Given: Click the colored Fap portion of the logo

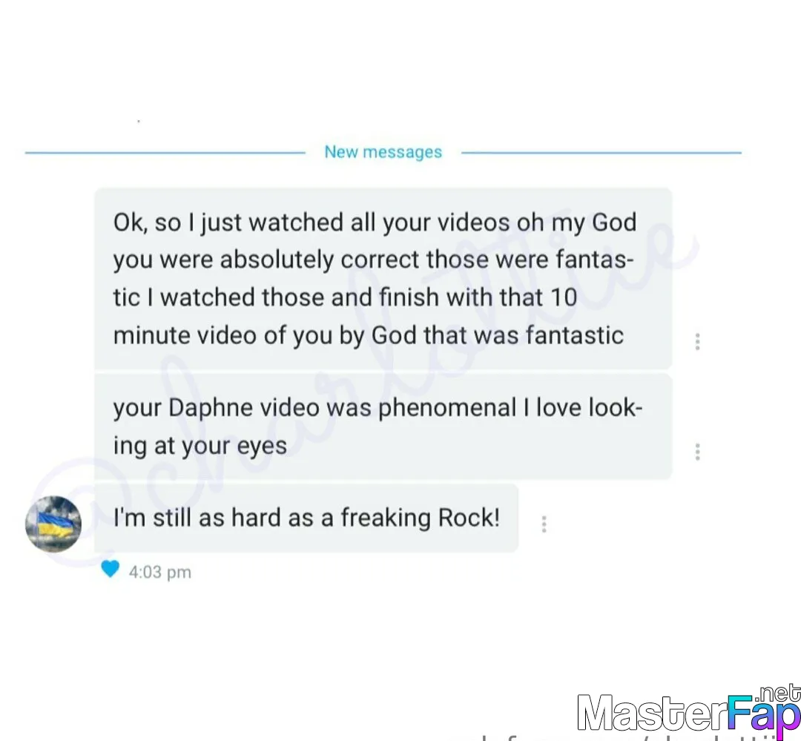Looking at the screenshot, I should click(764, 714).
